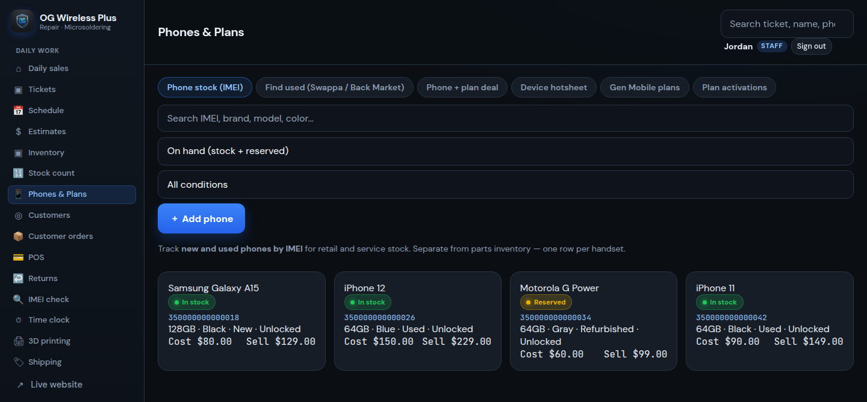Screen dimensions: 867x402
Task: Switch to Find used (Swappa / Back Market) tab
Action: (335, 87)
